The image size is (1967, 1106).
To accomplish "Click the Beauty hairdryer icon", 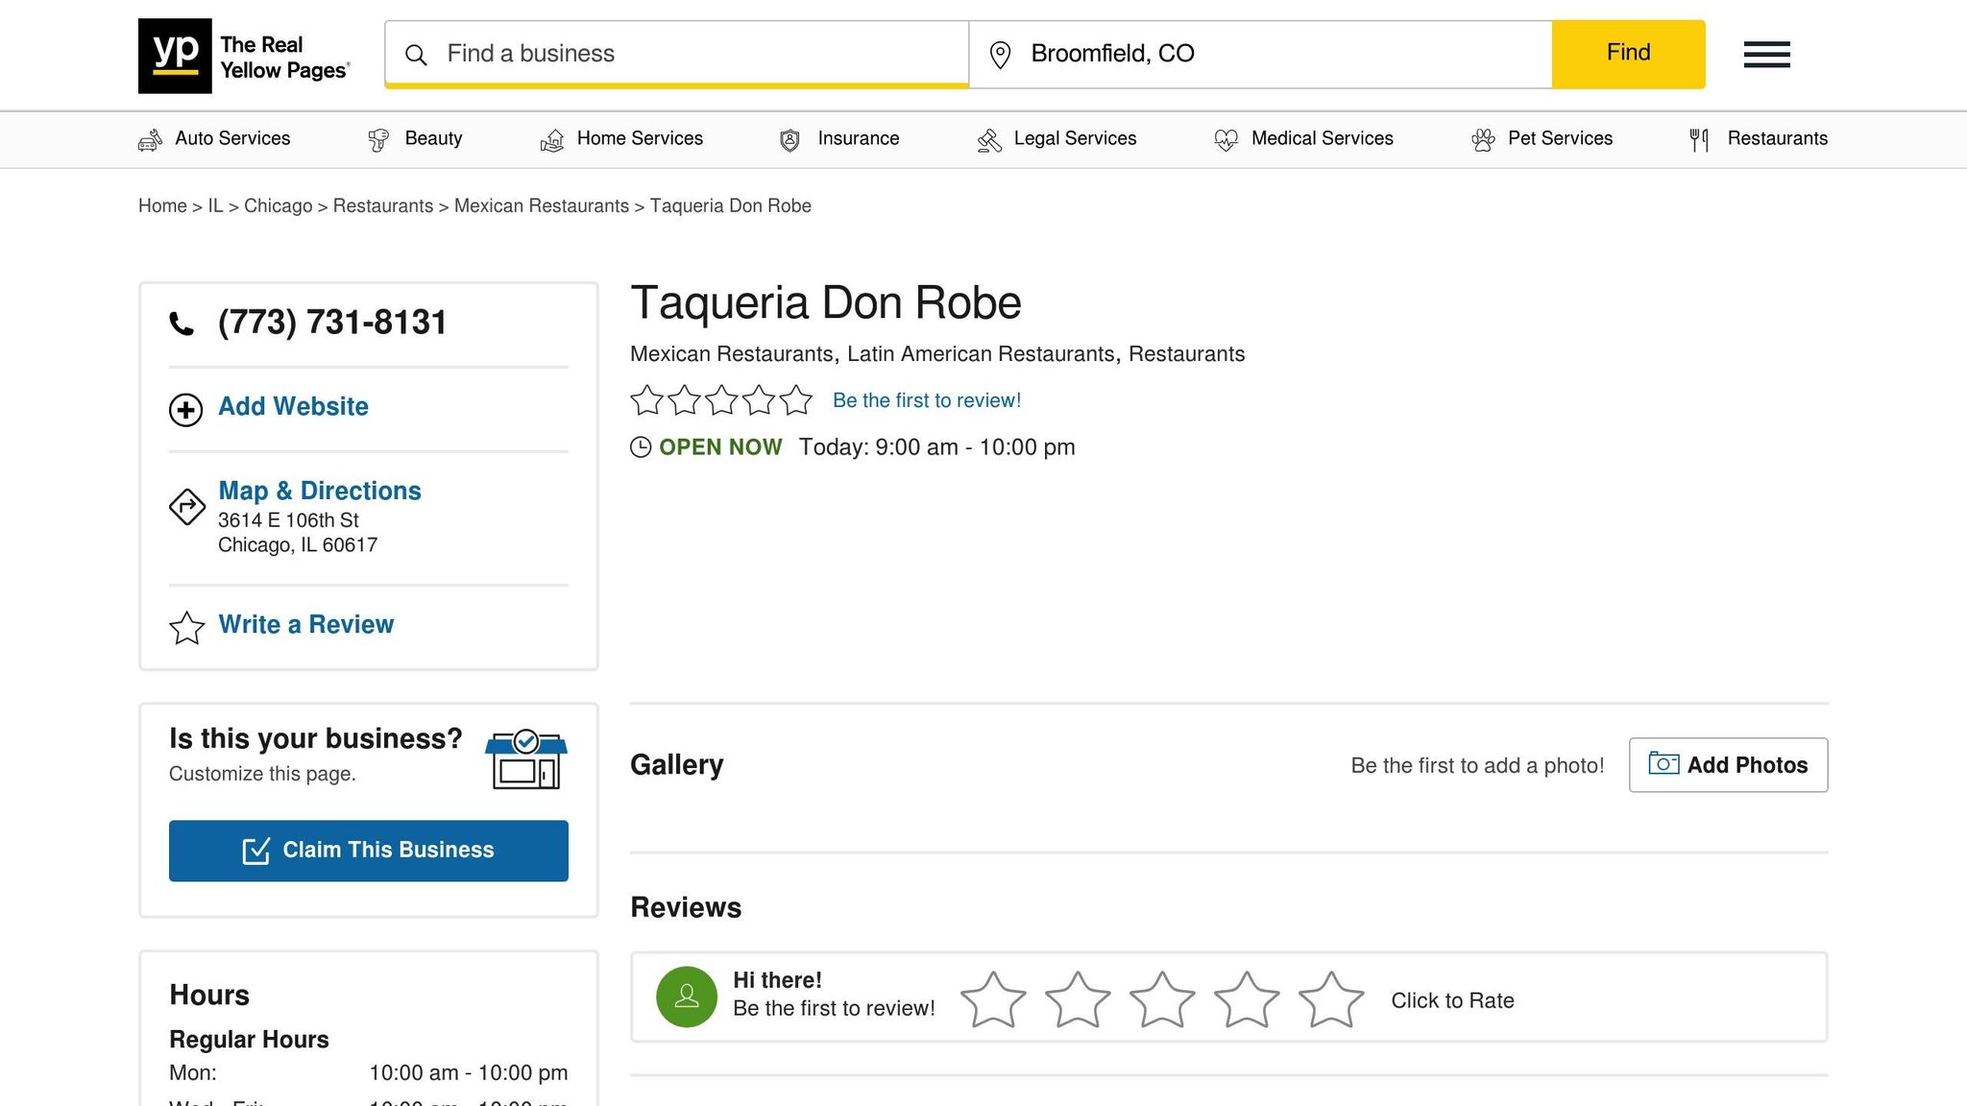I will click(378, 140).
